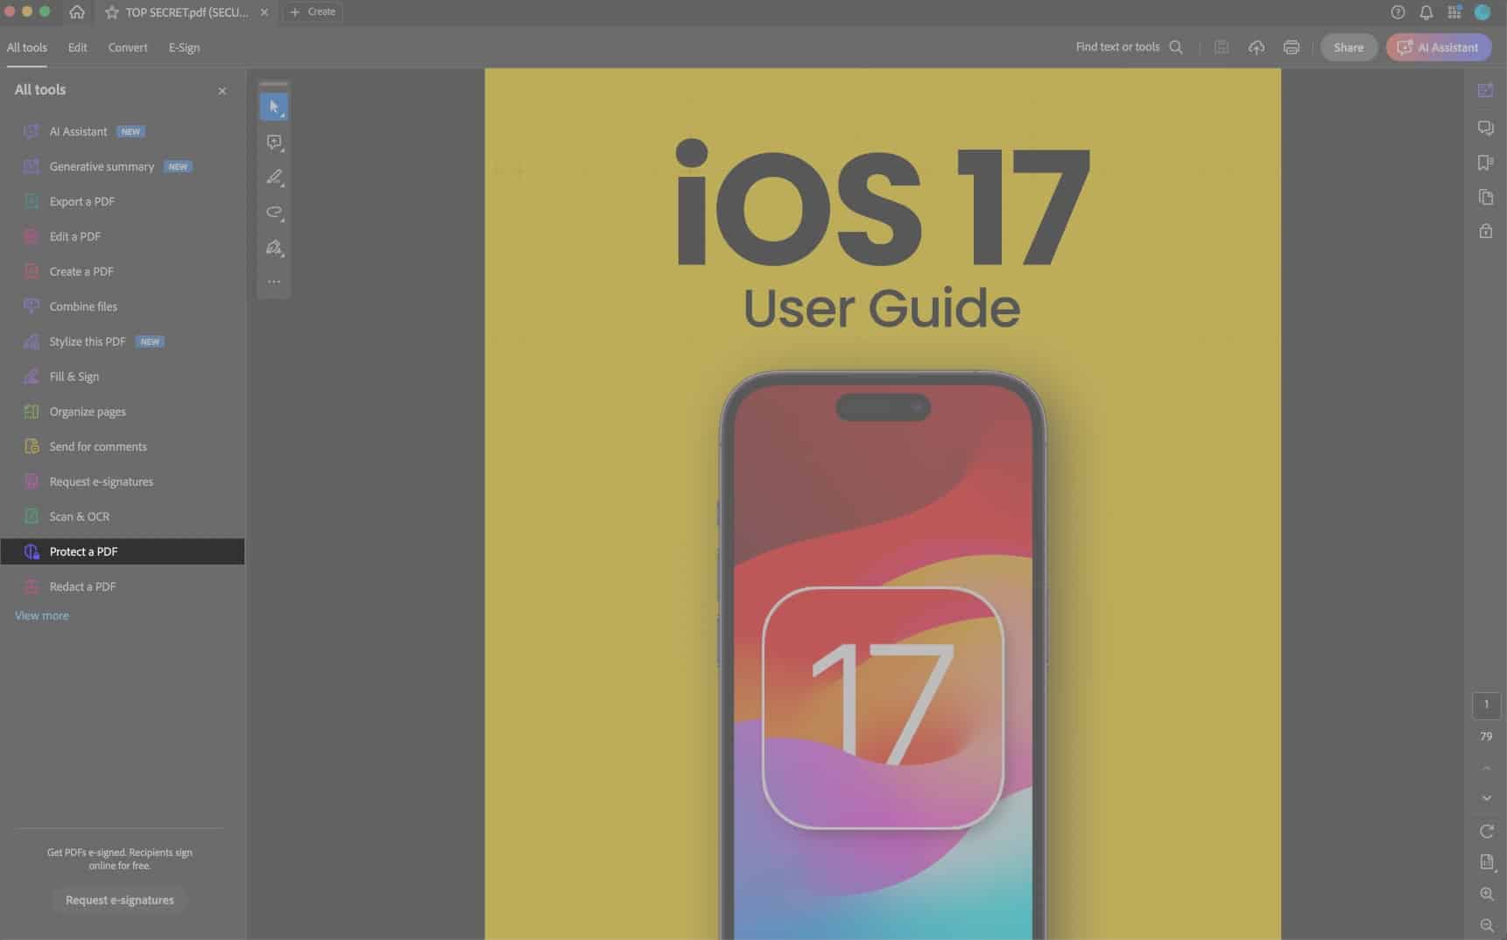This screenshot has height=940, width=1507.
Task: Go to next page arrow
Action: click(x=1486, y=798)
